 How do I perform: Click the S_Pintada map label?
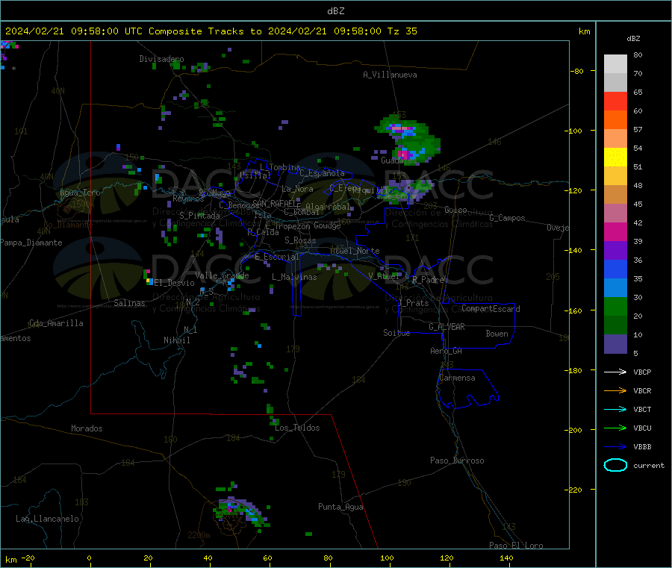pyautogui.click(x=199, y=216)
